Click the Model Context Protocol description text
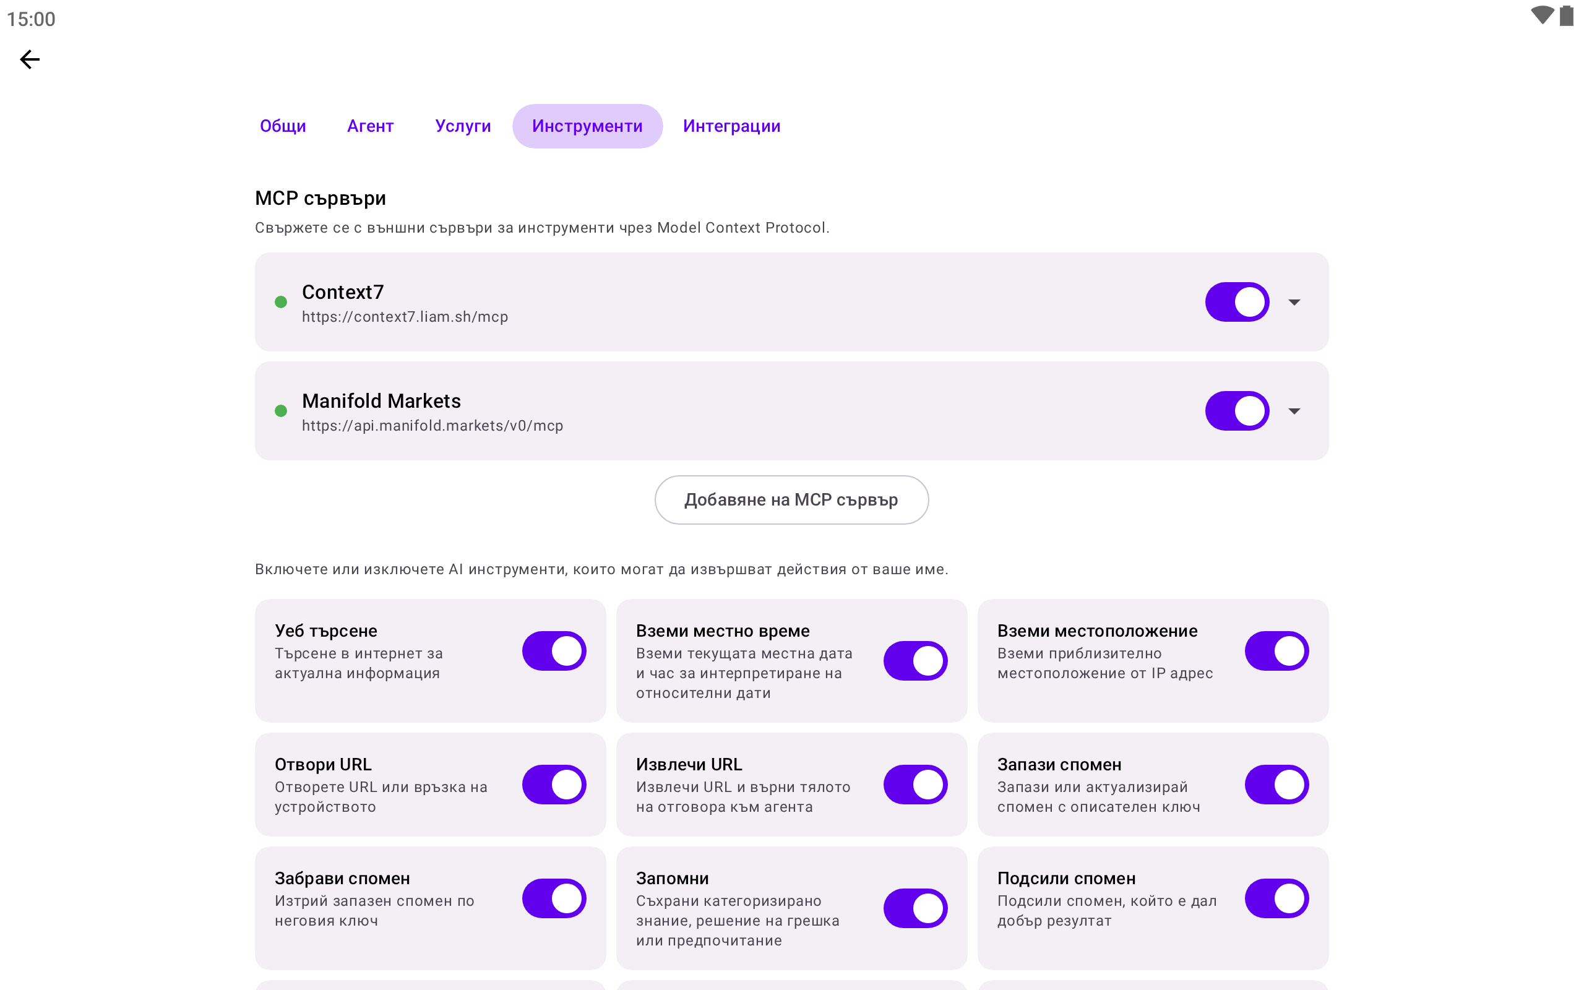1584x990 pixels. tap(542, 228)
